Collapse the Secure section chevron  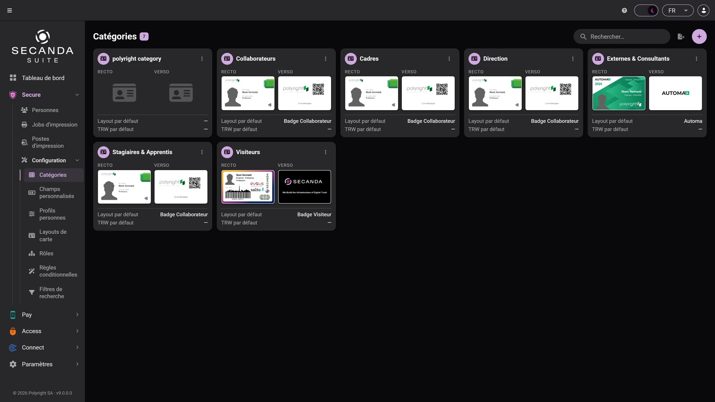pos(77,95)
